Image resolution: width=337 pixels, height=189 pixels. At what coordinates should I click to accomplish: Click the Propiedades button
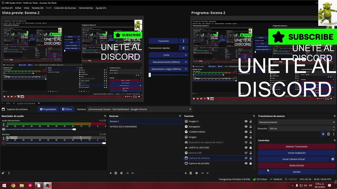pyautogui.click(x=48, y=109)
